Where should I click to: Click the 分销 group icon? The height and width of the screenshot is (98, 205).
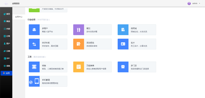[x=5, y=51]
